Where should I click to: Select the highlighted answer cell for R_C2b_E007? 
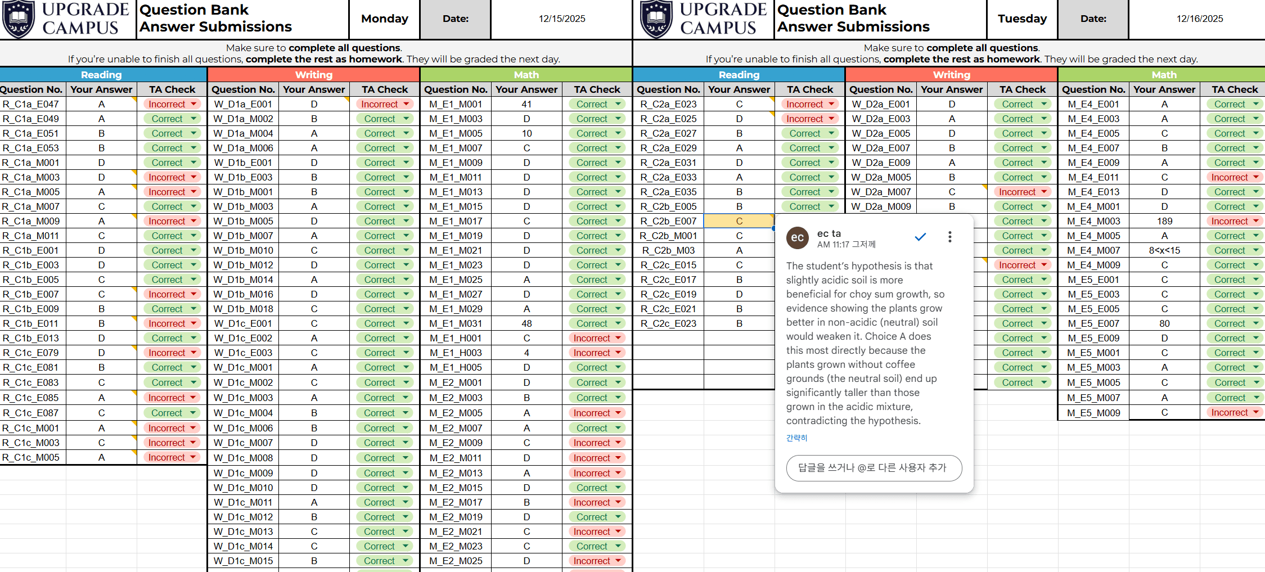click(739, 221)
